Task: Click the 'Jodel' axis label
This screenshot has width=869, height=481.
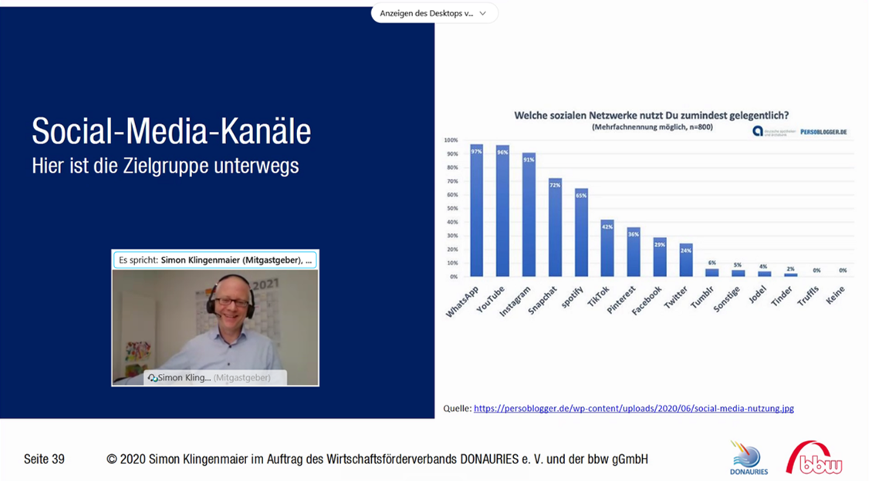Action: point(757,295)
